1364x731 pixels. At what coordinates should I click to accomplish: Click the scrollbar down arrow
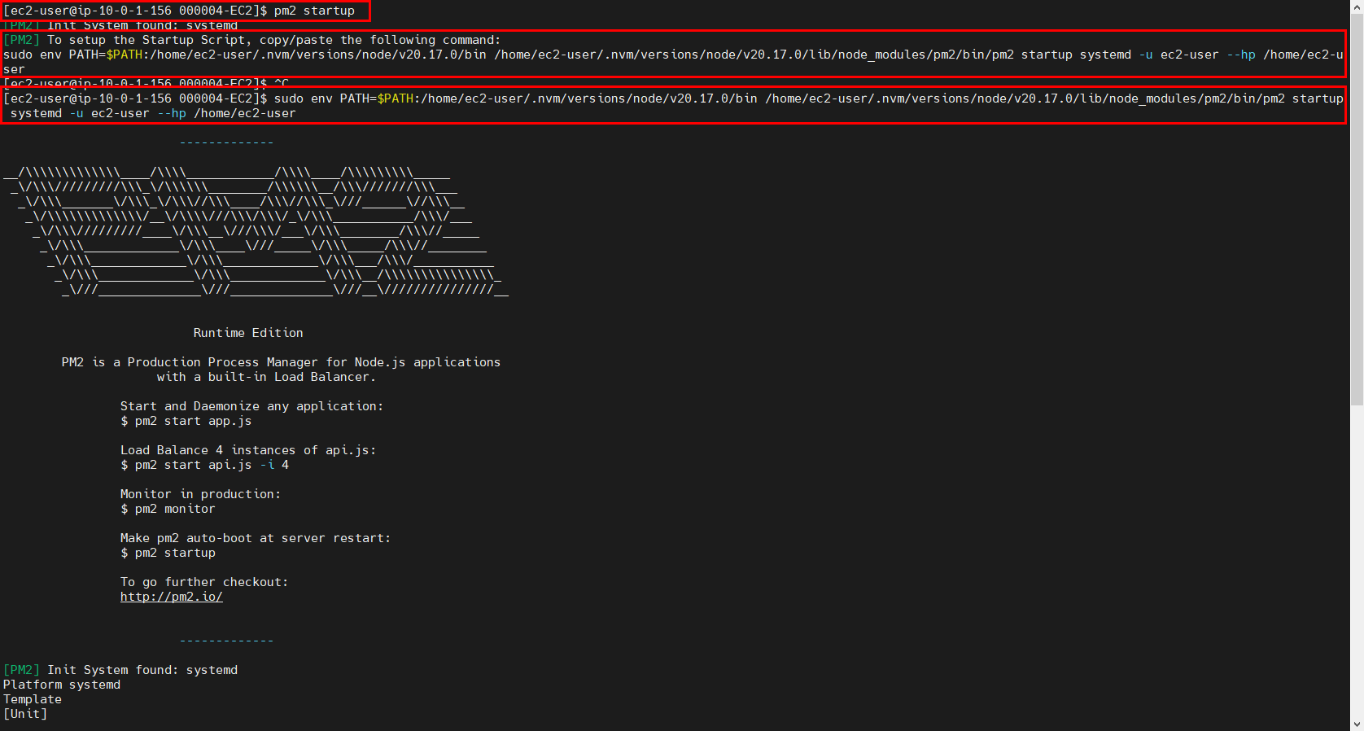click(1356, 724)
